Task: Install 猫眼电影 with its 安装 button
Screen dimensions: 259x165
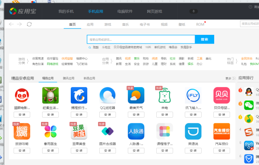Action: coord(22,115)
